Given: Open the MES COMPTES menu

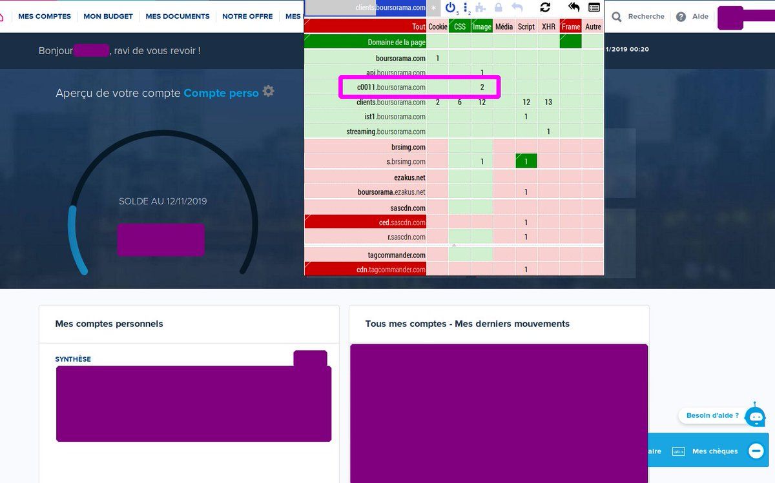Looking at the screenshot, I should [45, 16].
